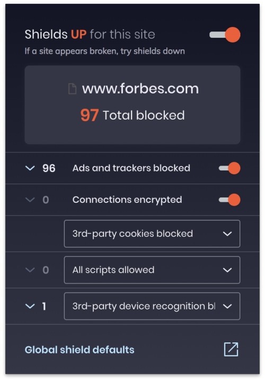Click the arrow in the scripts dropdown
265x381 pixels.
point(227,270)
